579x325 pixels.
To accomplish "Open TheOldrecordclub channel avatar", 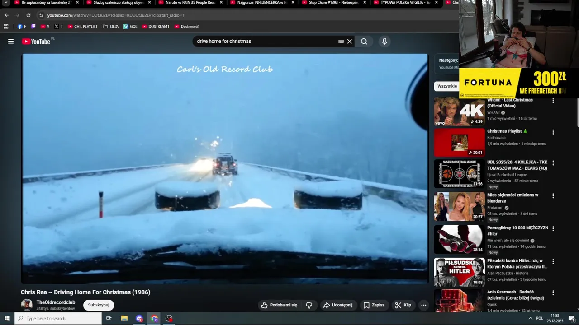I will (x=27, y=305).
